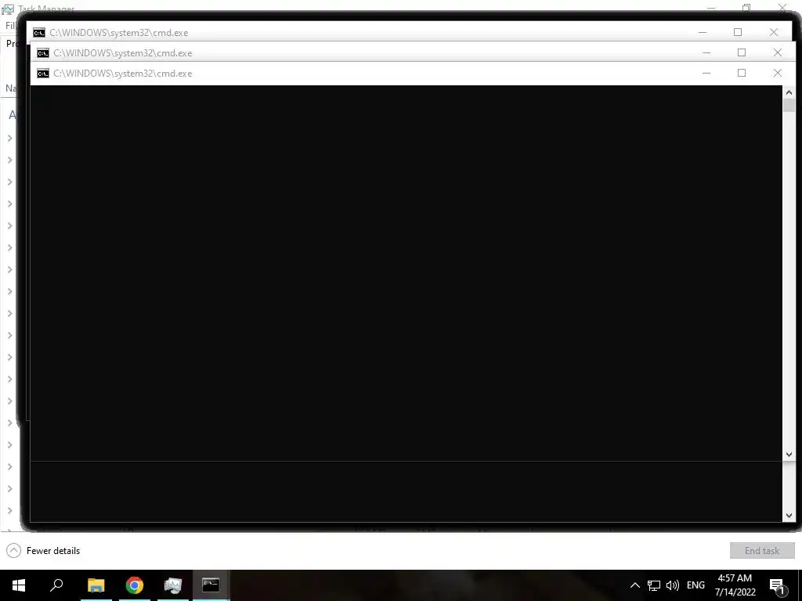Screen dimensions: 802x601
Task: Open File Explorer from the taskbar
Action: 96,585
